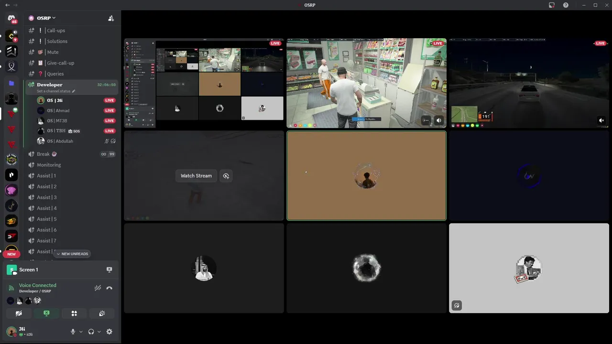Open microphone input options arrow
The width and height of the screenshot is (612, 344).
[x=81, y=332]
